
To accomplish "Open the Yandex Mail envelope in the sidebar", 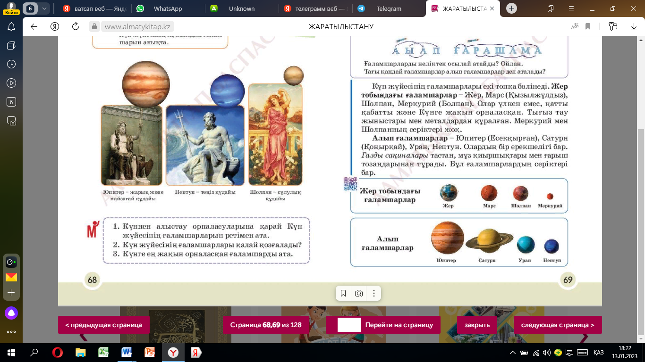I will [11, 277].
